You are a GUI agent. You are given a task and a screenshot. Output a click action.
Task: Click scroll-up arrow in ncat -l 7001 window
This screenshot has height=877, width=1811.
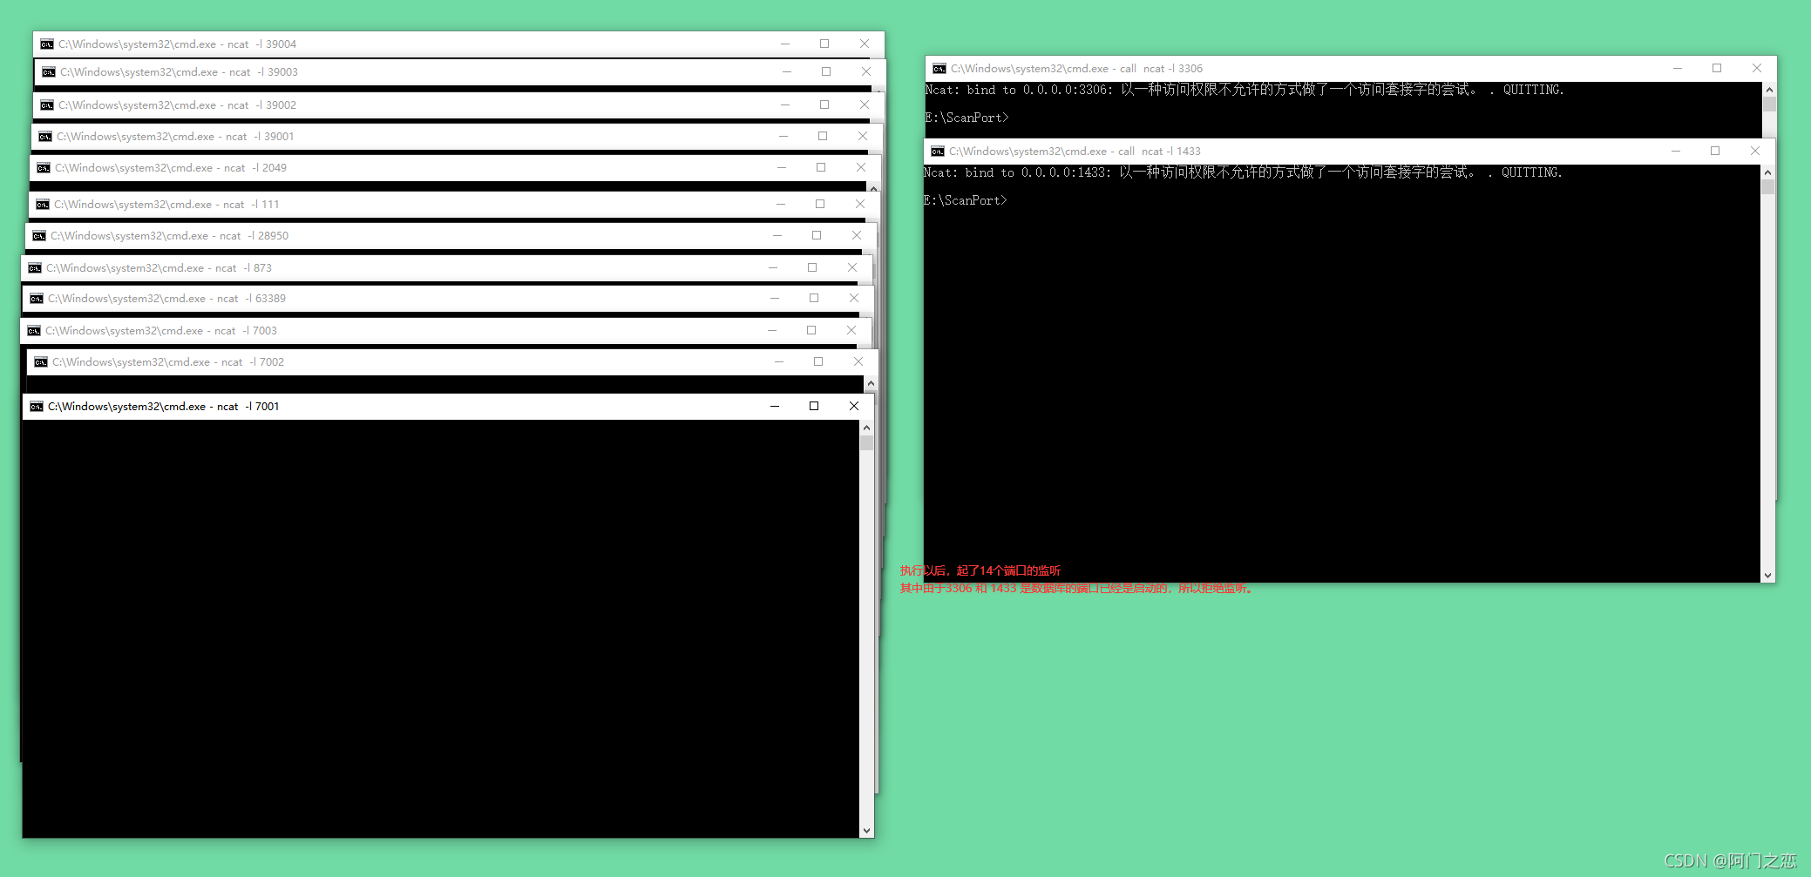(866, 428)
